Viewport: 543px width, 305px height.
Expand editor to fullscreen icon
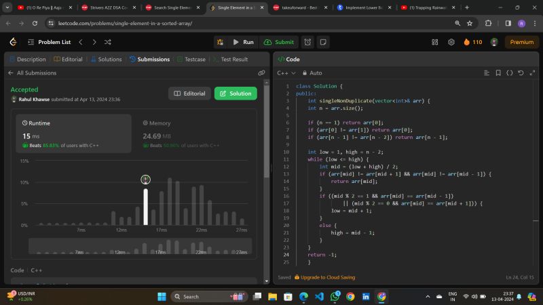[532, 73]
